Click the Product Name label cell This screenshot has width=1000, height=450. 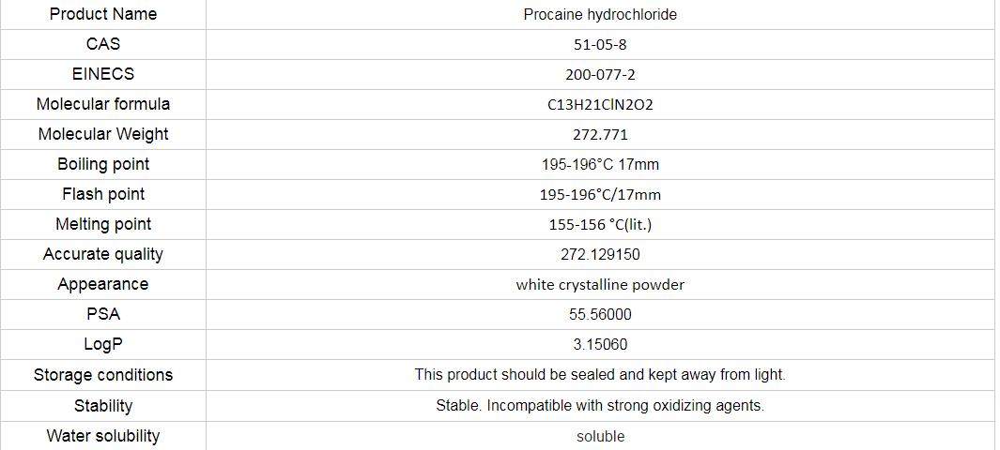point(103,14)
